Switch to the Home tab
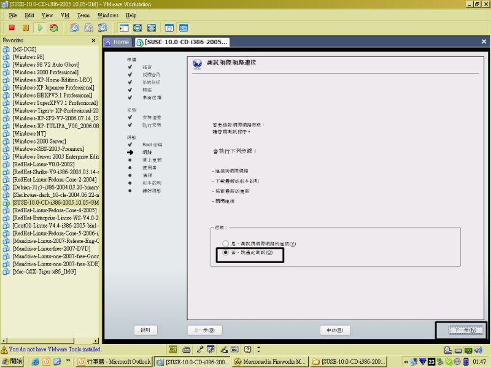491x368 pixels. pyautogui.click(x=117, y=42)
